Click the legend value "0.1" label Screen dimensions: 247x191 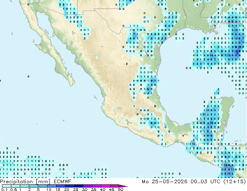coord(4,189)
